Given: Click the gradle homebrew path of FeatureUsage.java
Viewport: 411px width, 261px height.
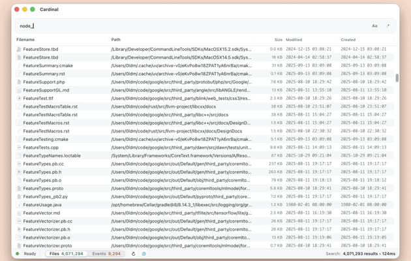Looking at the screenshot, I should pos(181,205).
